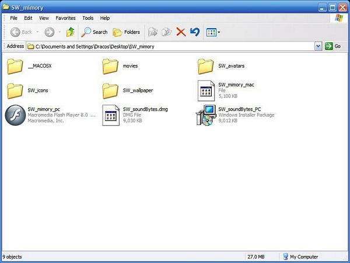This screenshot has height=263, width=350.
Task: Select the SW_wallpaper folder
Action: [x=111, y=91]
